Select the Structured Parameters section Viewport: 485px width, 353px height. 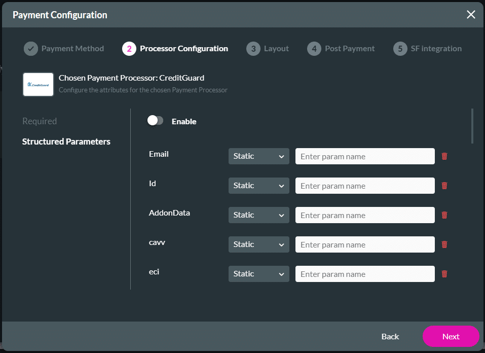(66, 142)
